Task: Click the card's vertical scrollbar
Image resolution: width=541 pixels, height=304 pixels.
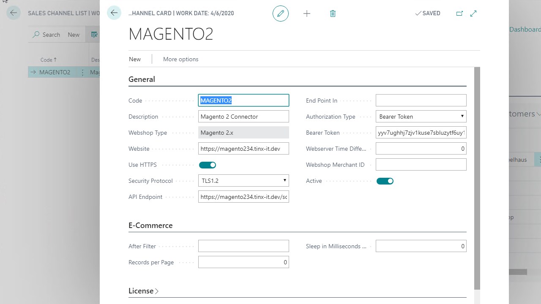Action: tap(477, 178)
